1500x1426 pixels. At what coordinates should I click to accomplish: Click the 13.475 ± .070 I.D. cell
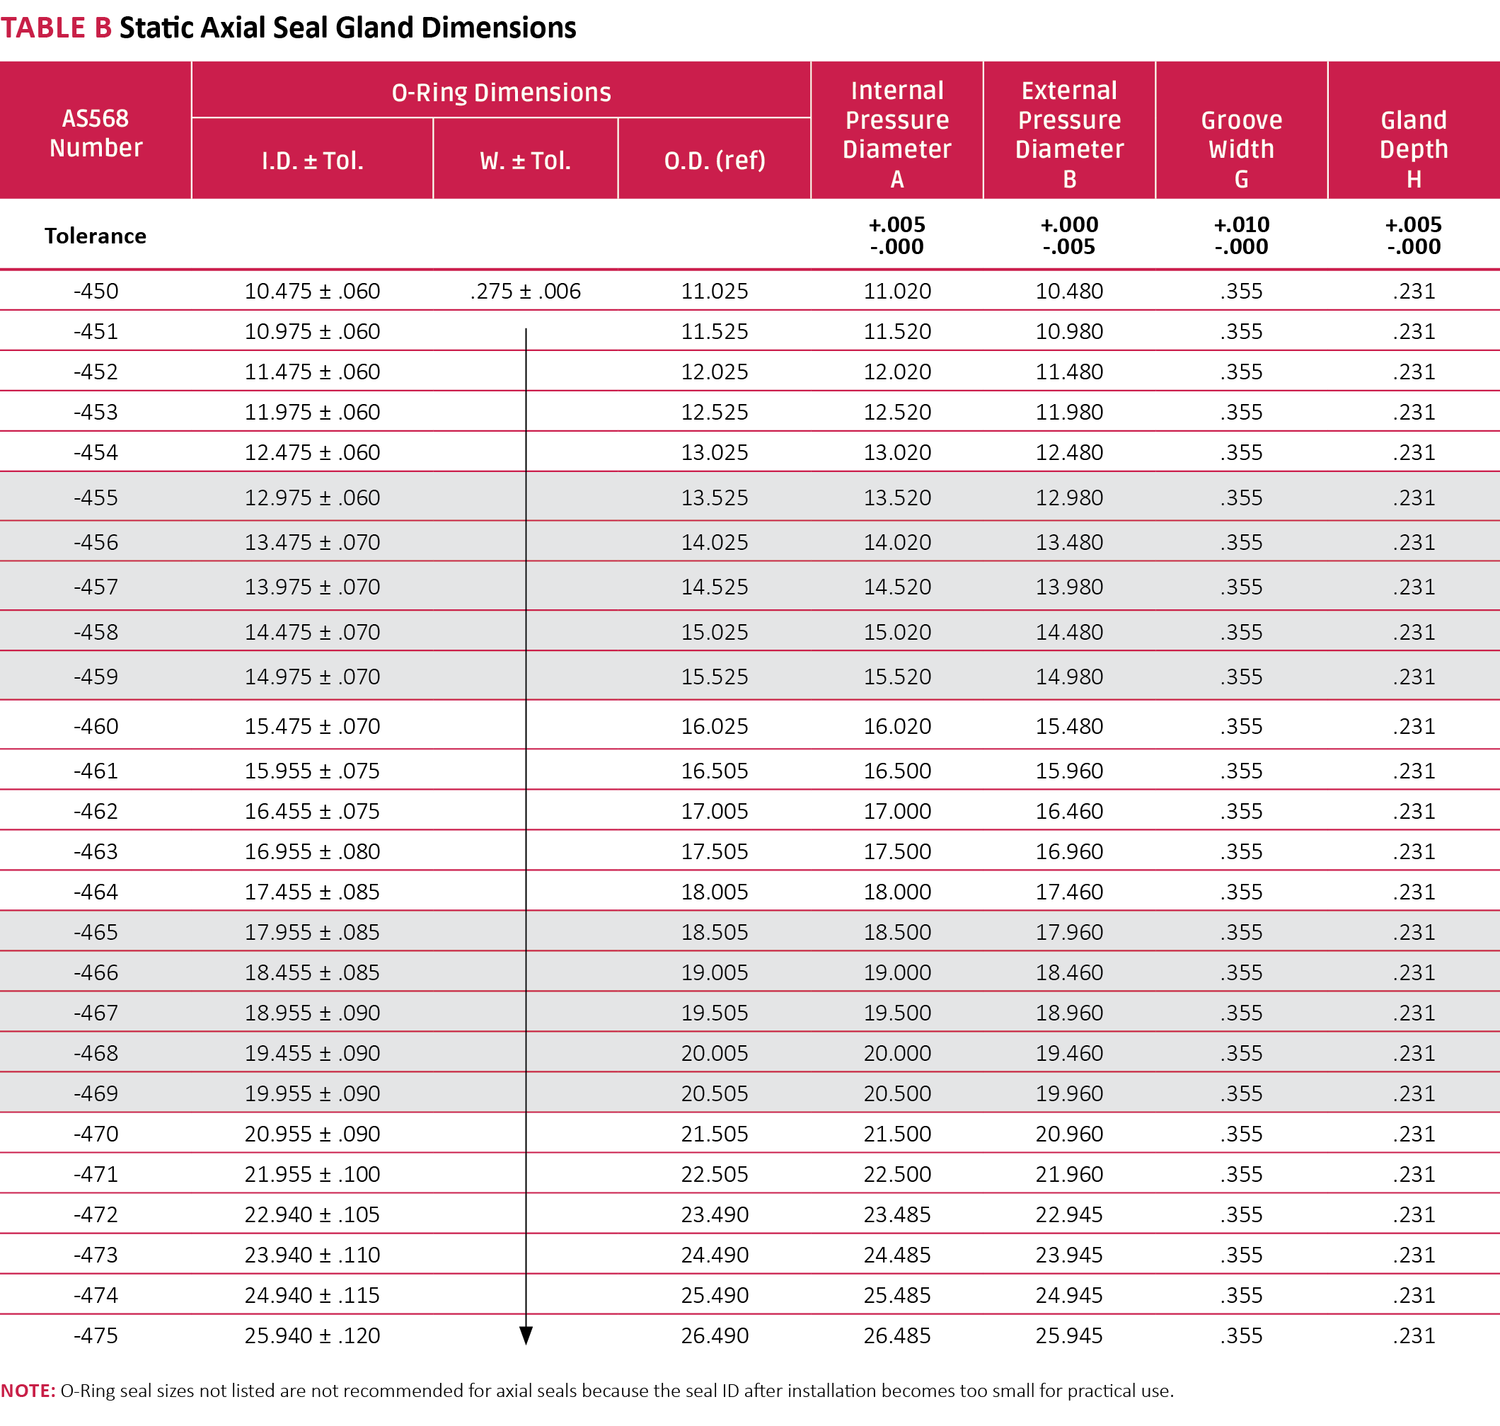click(x=312, y=542)
